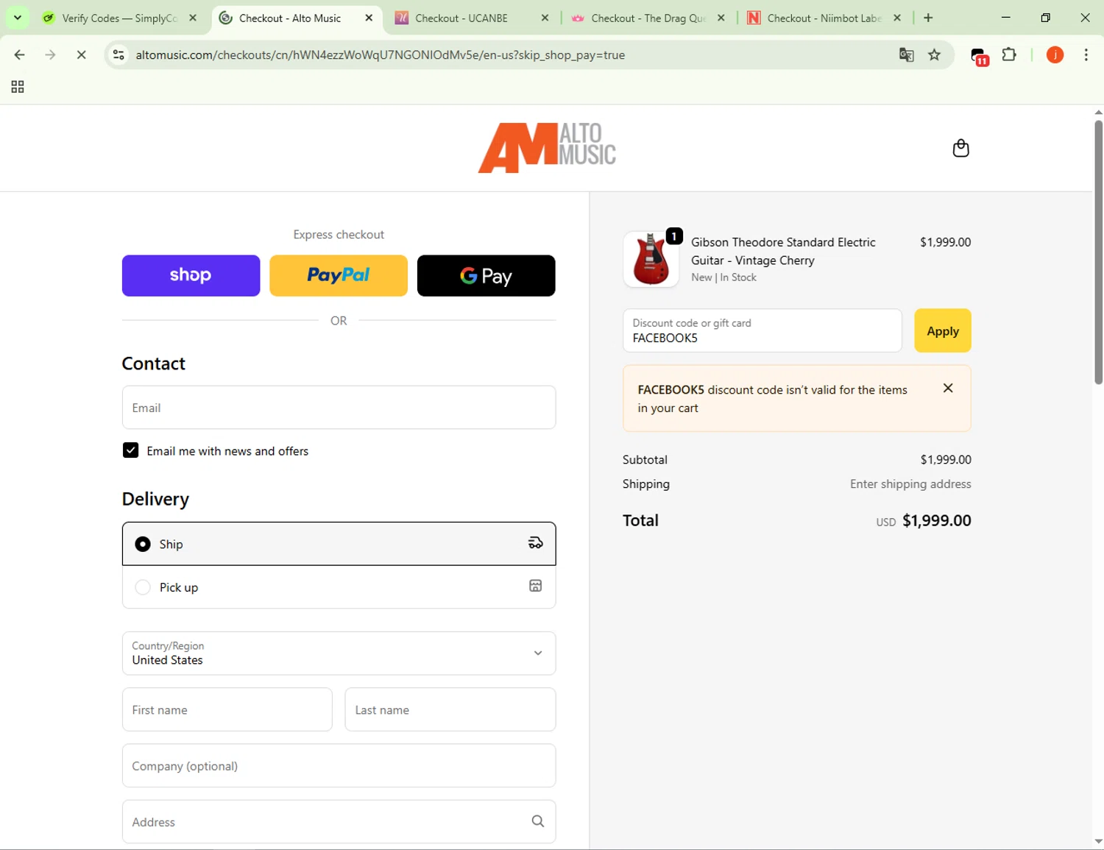Open the shopping bag cart icon

(x=960, y=148)
